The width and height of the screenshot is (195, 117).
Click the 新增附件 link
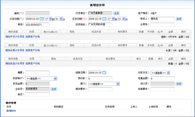(11, 111)
